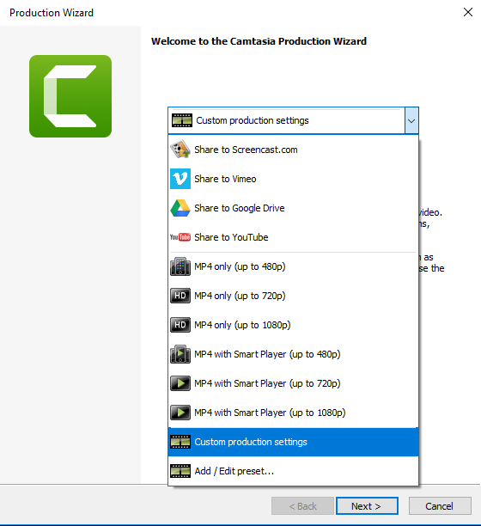
Task: Select highlighted Custom production settings entry
Action: 293,442
